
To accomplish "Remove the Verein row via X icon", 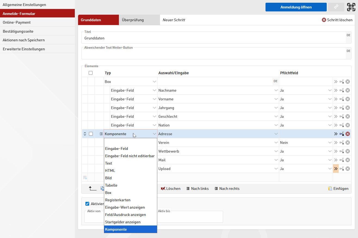I will tap(348, 143).
